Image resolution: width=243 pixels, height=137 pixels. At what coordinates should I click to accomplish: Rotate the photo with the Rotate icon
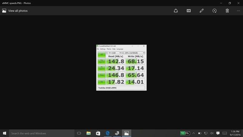pyautogui.click(x=215, y=11)
